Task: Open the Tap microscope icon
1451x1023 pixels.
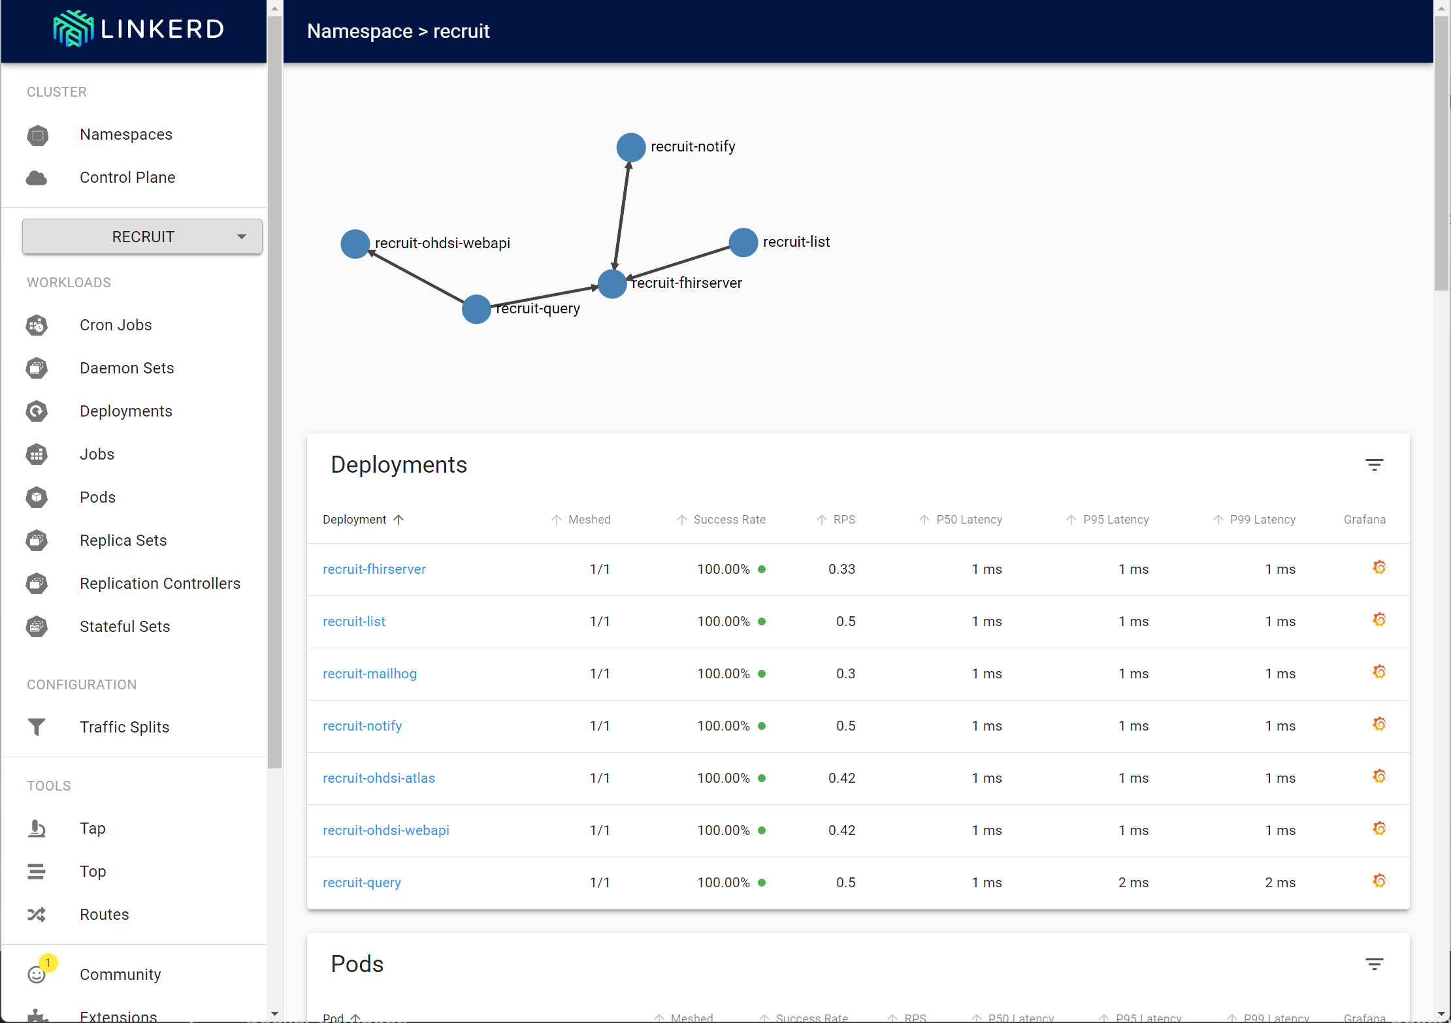Action: 37,828
